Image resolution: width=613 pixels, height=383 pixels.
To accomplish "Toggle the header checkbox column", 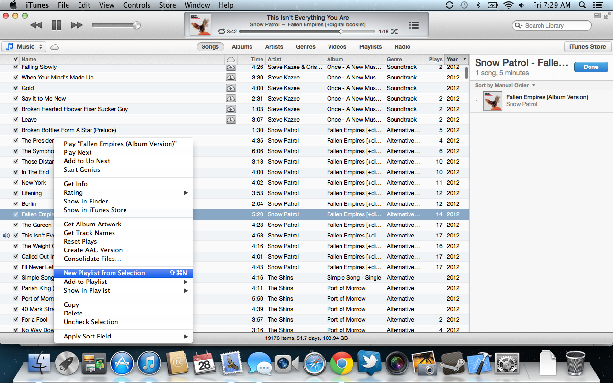I will 16,59.
